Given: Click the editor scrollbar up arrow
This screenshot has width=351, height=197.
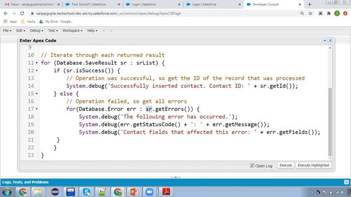Looking at the screenshot, I should [x=330, y=48].
